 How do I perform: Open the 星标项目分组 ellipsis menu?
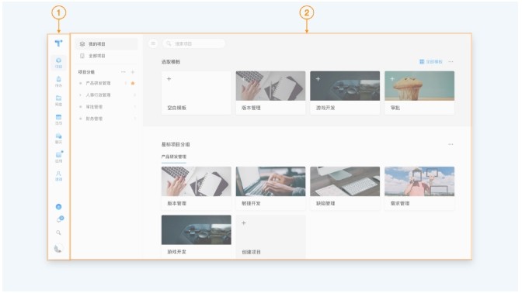pos(451,144)
